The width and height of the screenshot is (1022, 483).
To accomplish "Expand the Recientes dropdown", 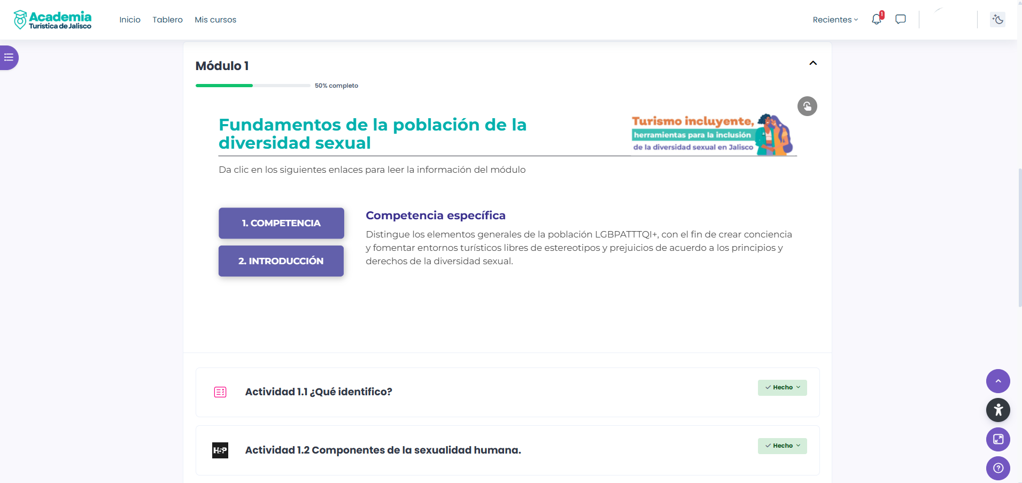I will tap(835, 20).
